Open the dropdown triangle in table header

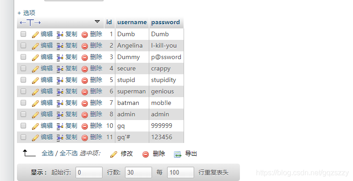pyautogui.click(x=97, y=22)
